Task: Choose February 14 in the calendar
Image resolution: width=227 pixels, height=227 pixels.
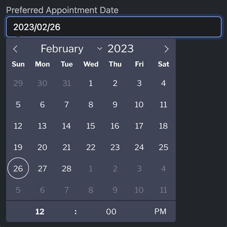Action: pos(67,126)
